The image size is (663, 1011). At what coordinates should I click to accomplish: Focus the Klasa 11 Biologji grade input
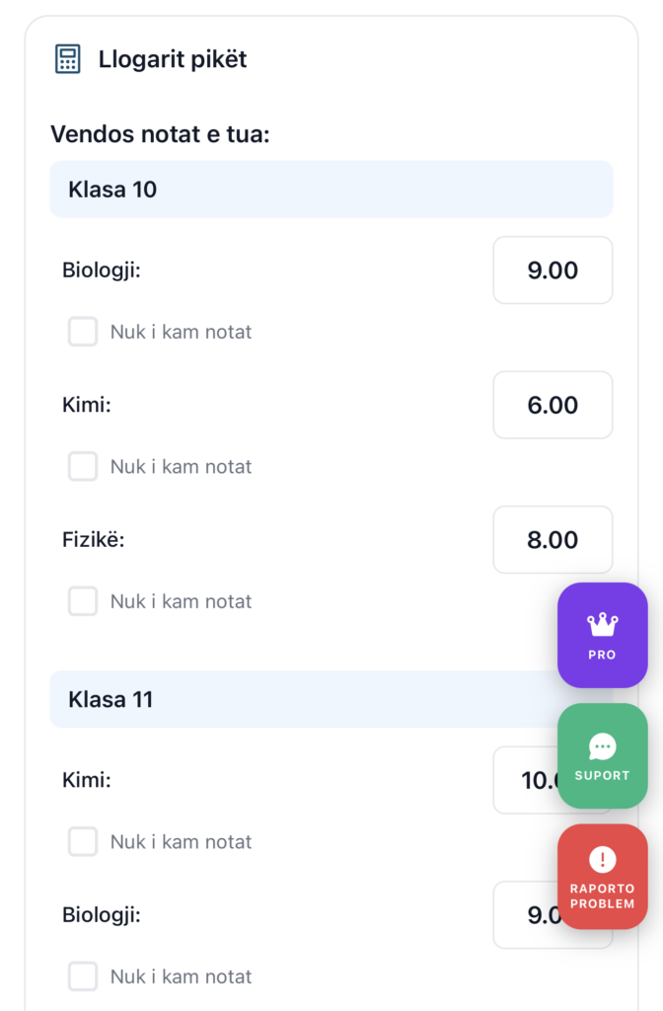[525, 915]
